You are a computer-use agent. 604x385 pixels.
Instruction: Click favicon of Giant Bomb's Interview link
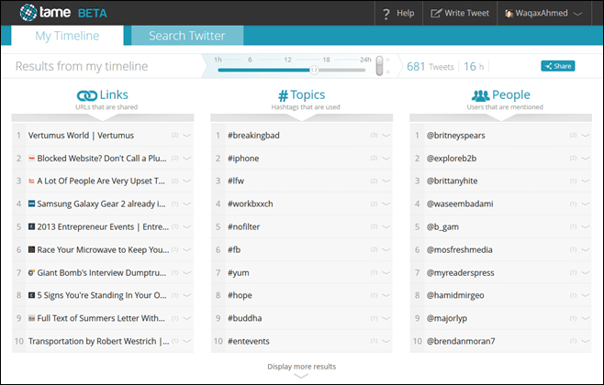tap(31, 272)
